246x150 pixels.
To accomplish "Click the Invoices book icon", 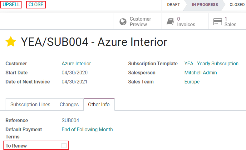I will click(170, 22).
